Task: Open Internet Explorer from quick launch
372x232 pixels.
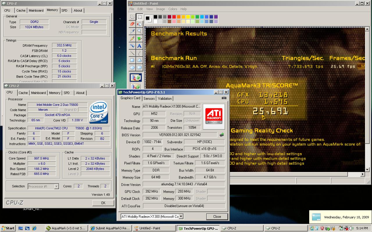Action: 34,228
